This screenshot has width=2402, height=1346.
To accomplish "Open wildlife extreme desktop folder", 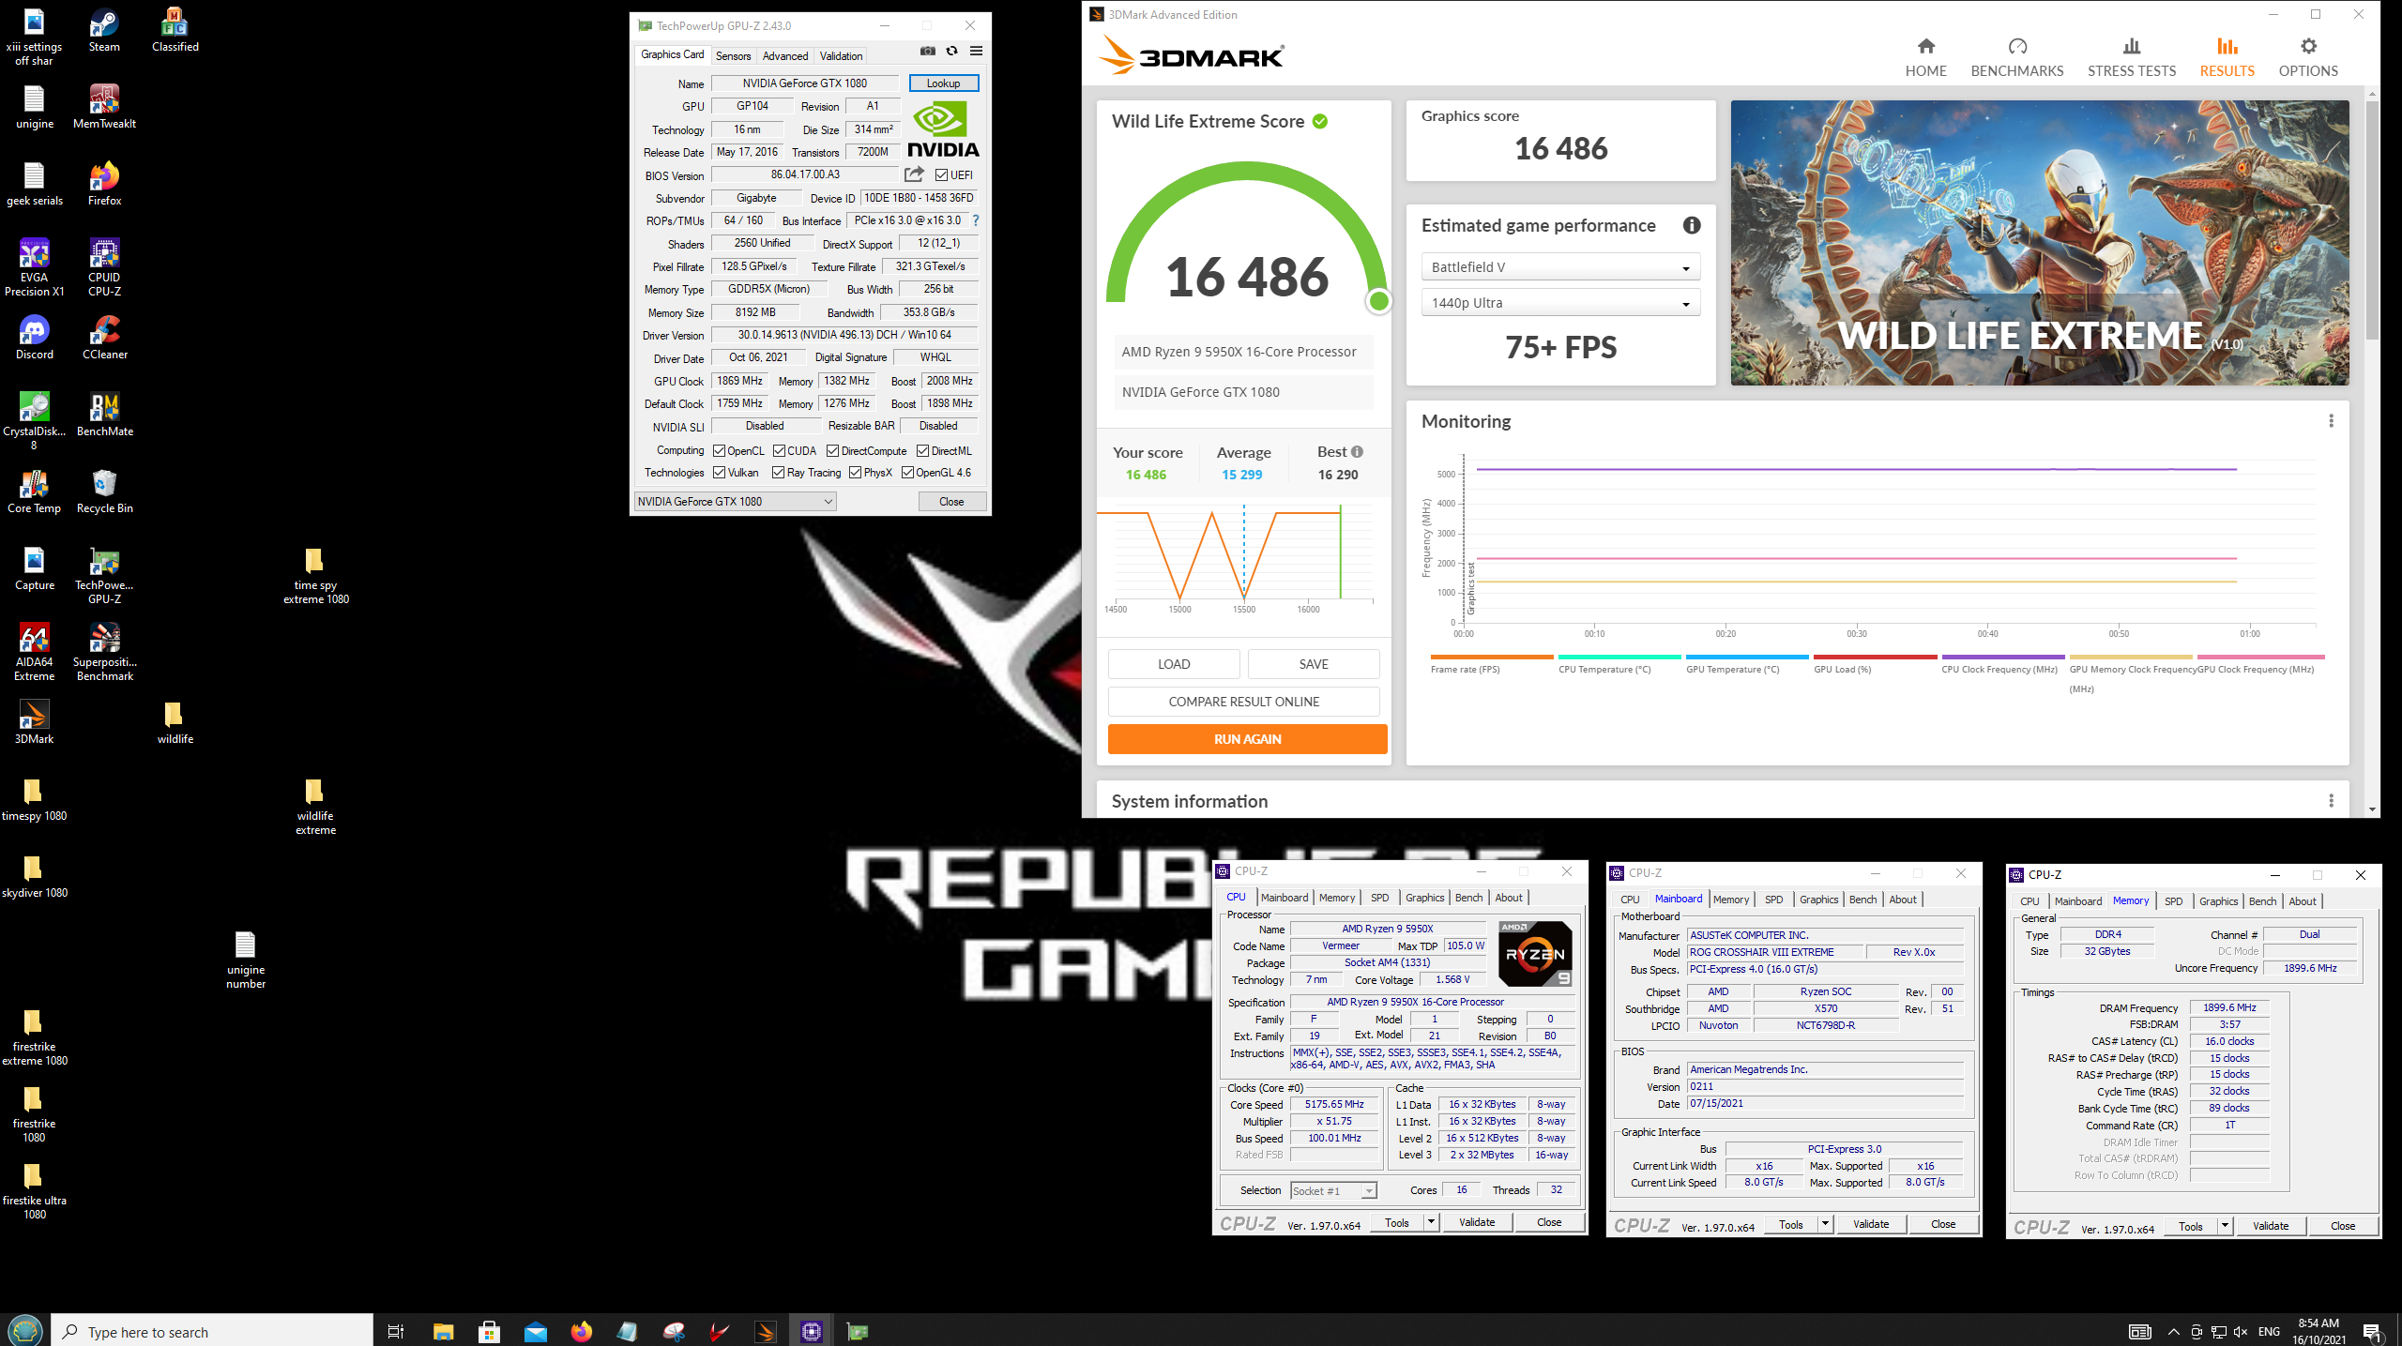I will (x=315, y=807).
